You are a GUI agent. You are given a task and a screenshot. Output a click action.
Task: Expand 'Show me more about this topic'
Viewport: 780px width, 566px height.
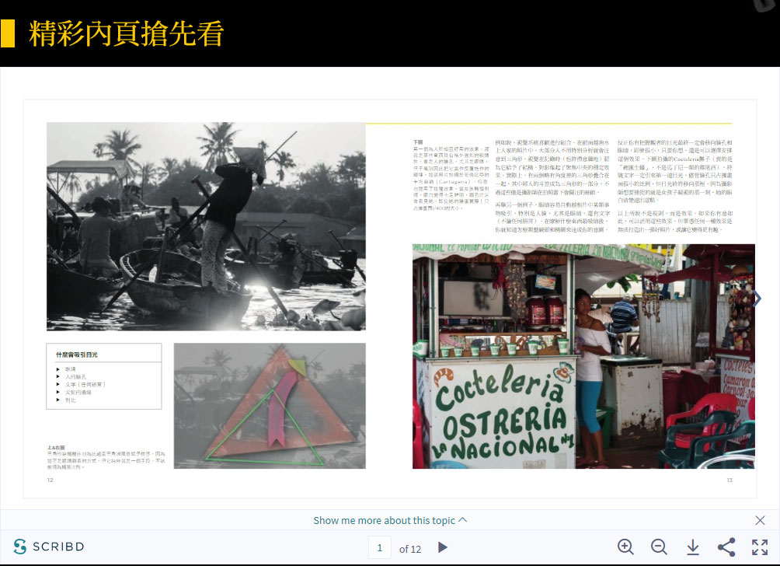point(390,520)
